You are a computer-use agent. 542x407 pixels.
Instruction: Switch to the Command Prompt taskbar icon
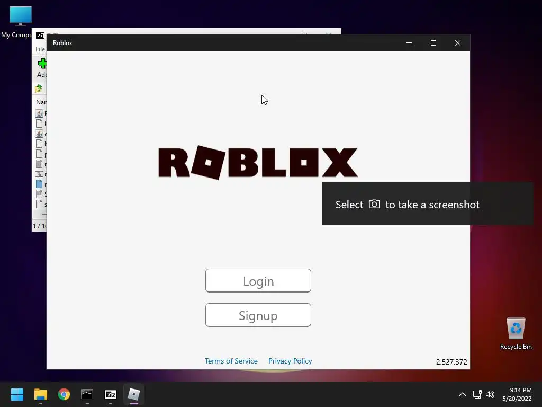(87, 394)
